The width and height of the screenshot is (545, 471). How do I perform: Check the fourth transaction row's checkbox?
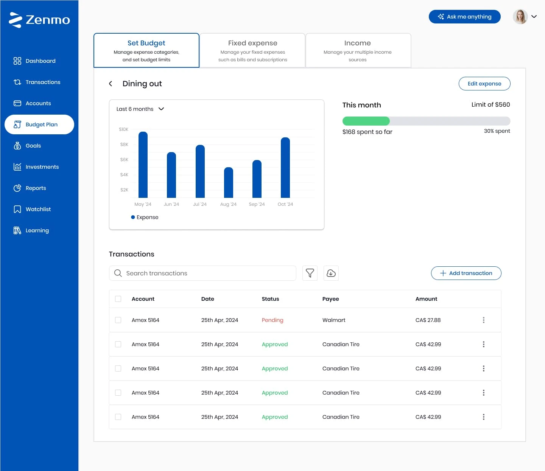point(118,393)
